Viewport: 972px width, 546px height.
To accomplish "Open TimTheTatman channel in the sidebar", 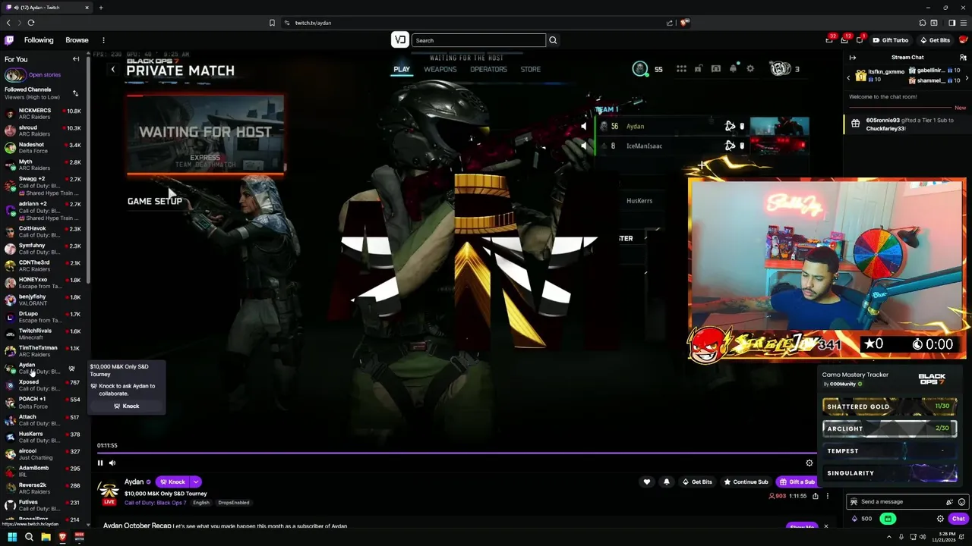I will pos(43,351).
